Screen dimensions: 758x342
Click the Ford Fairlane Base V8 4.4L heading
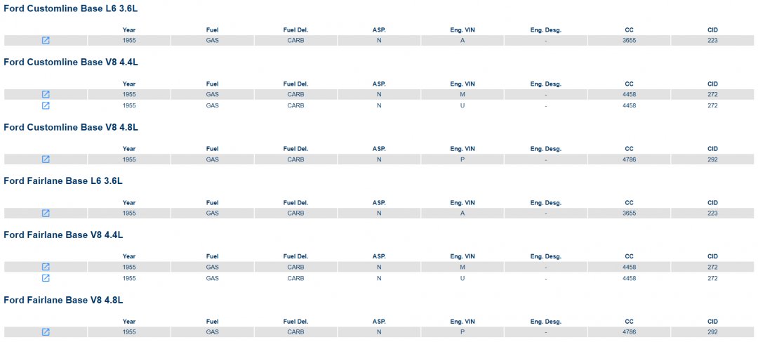click(63, 235)
